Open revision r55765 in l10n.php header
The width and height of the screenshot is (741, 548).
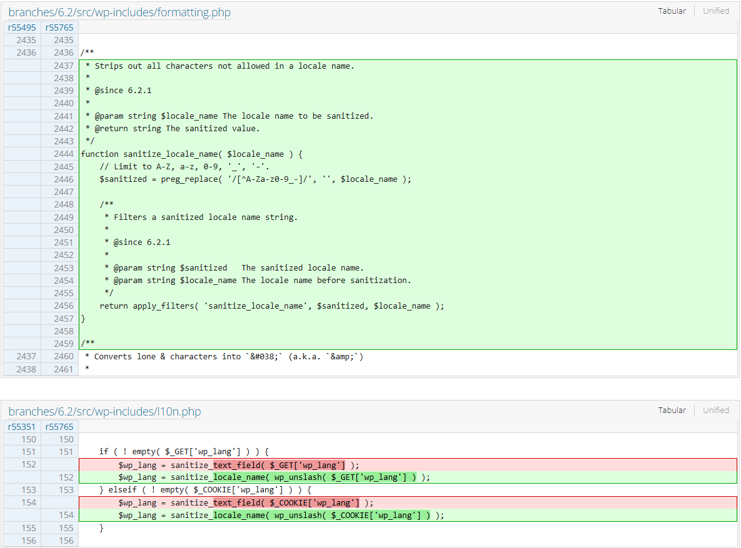[x=59, y=427]
